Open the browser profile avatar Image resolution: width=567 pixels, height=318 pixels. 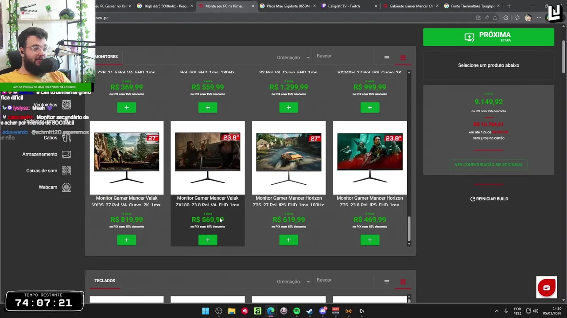coord(528,18)
